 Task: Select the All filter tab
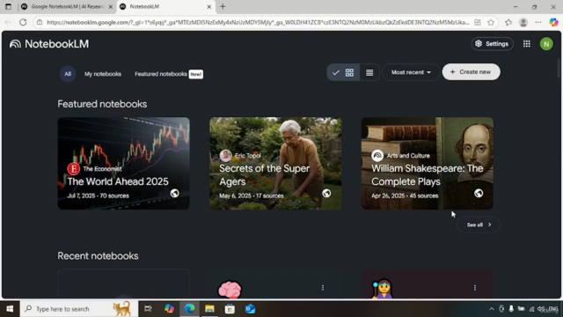68,74
